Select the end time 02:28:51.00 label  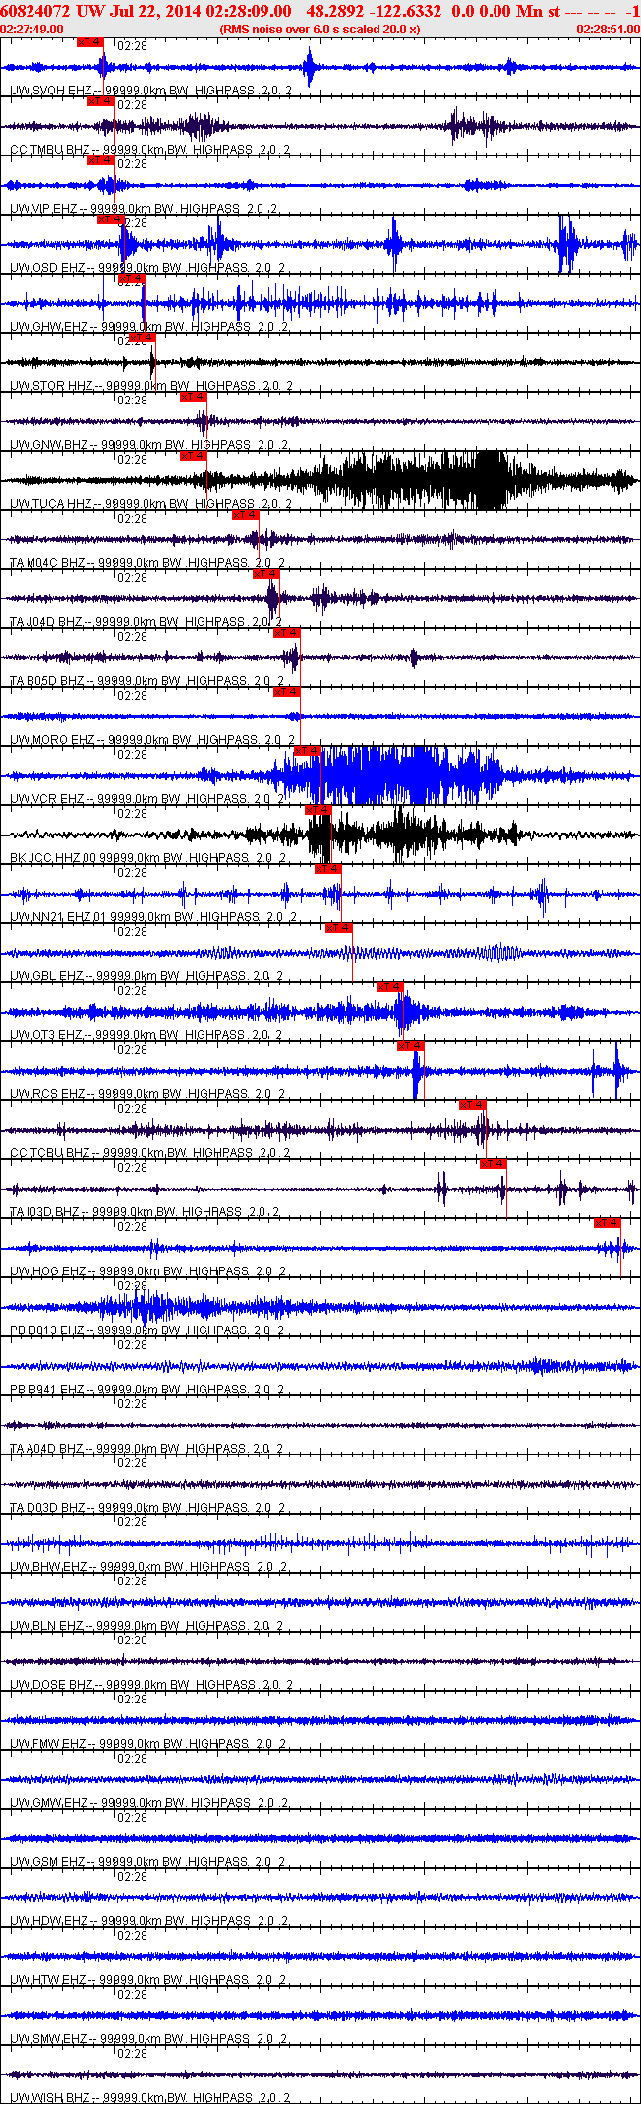[608, 30]
